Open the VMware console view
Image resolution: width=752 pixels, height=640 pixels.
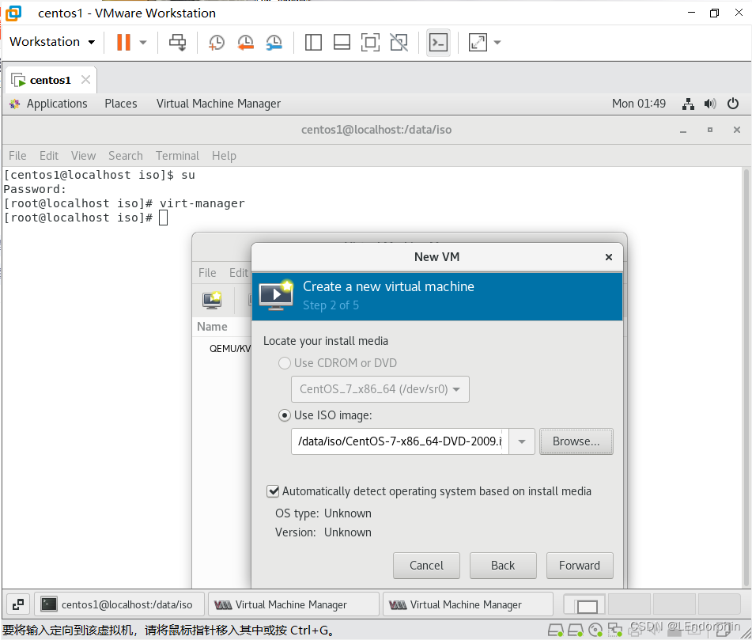tap(438, 43)
